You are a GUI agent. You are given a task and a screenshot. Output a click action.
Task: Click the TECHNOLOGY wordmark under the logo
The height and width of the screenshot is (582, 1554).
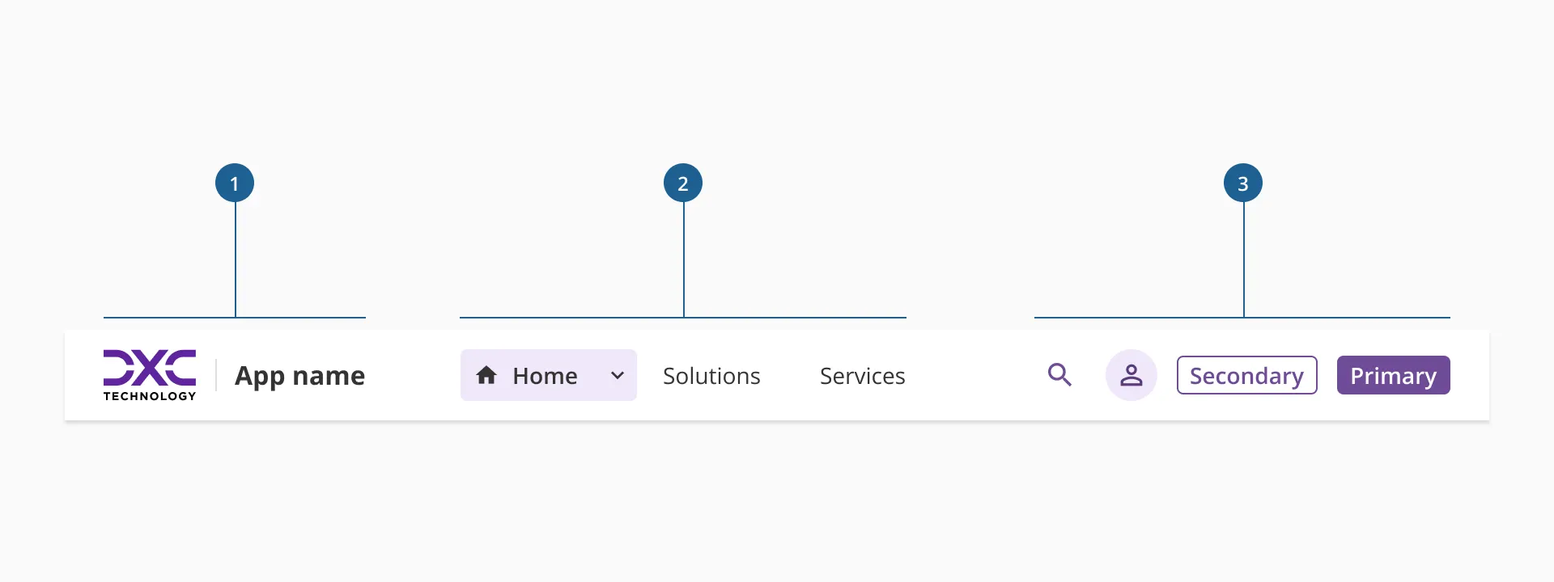(x=150, y=396)
